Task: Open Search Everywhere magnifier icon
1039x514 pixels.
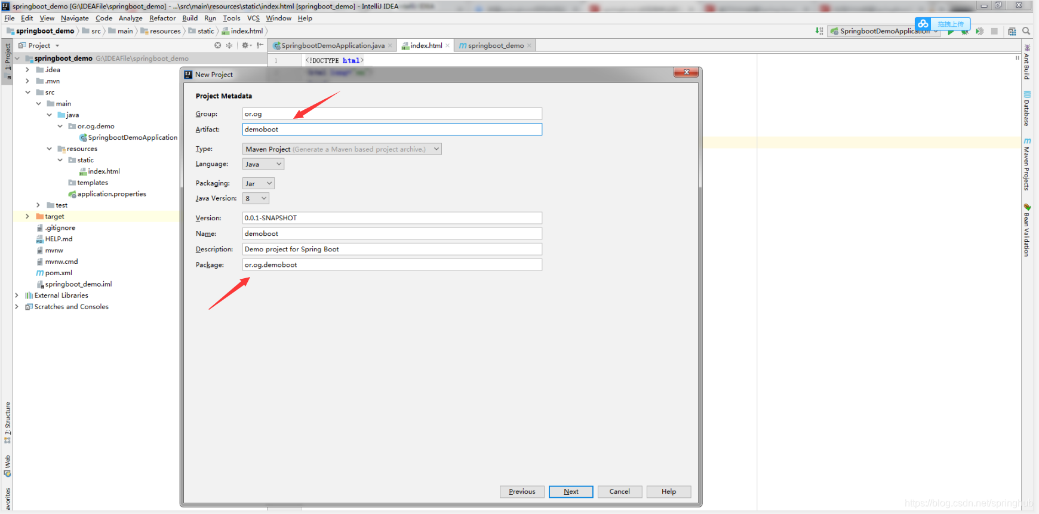Action: click(1026, 31)
